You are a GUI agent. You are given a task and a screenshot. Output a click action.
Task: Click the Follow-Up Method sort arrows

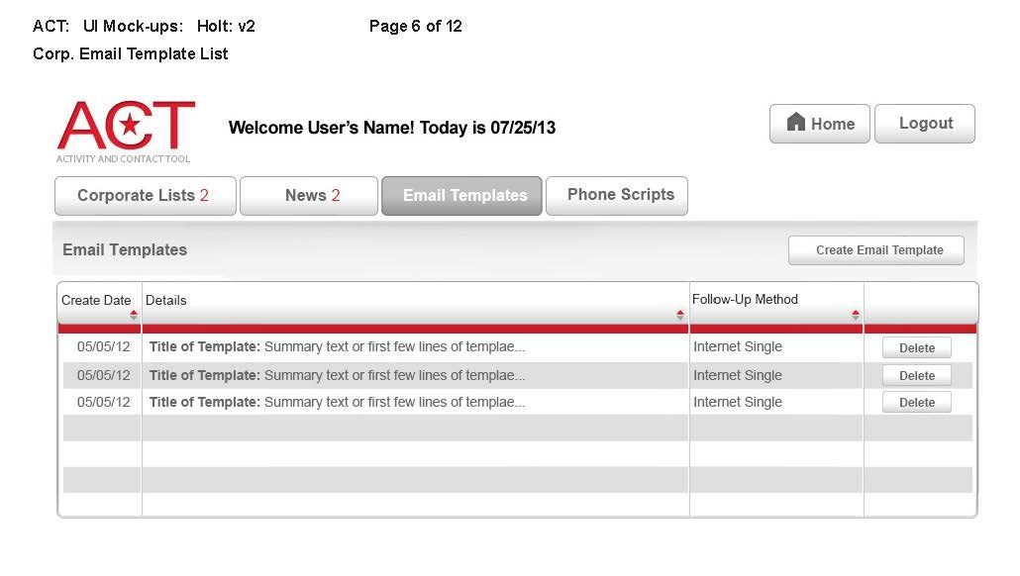[x=856, y=315]
